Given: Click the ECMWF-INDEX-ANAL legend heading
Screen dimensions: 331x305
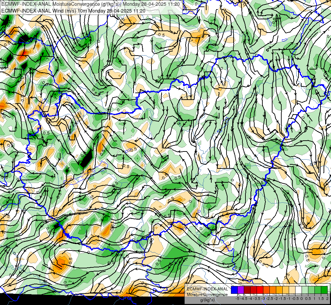Looking at the screenshot, I should tap(208, 289).
